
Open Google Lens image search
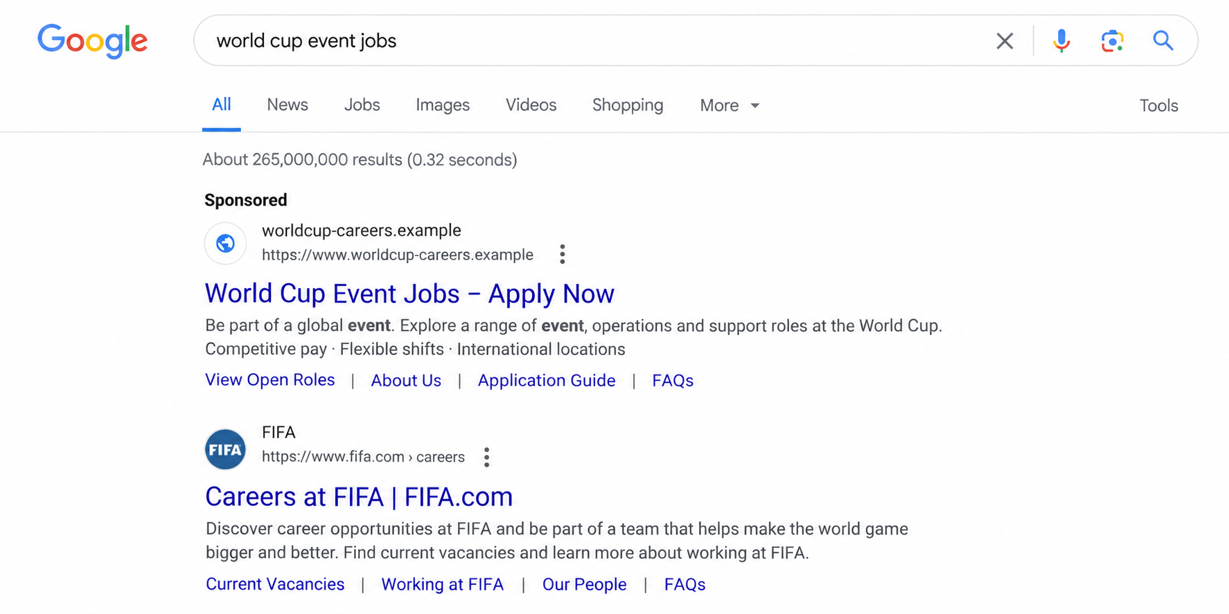1112,41
